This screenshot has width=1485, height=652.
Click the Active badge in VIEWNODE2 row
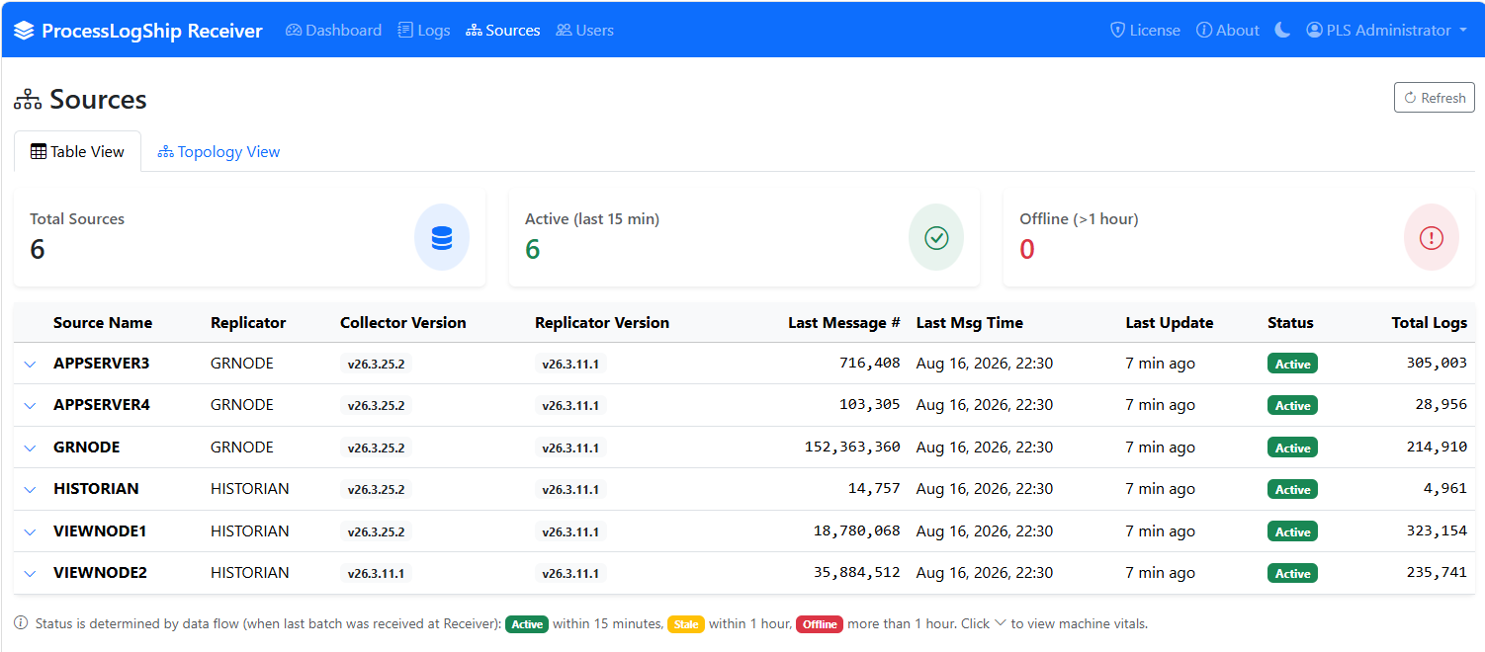(1292, 573)
